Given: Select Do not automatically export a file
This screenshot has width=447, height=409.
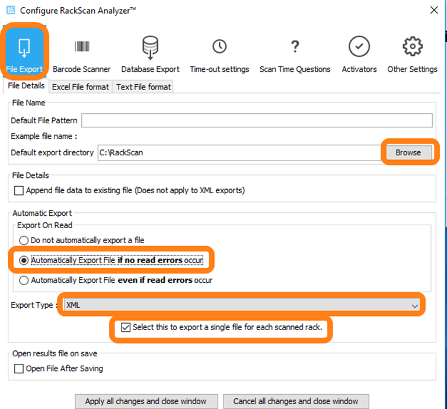Looking at the screenshot, I should pyautogui.click(x=24, y=240).
